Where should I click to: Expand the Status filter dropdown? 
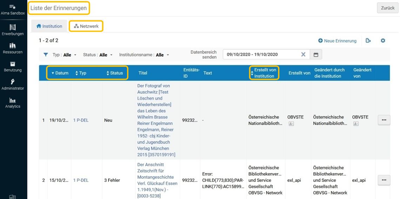[98, 55]
